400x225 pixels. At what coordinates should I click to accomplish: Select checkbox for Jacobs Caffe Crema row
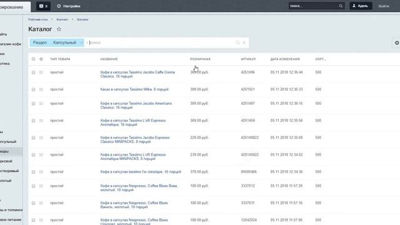(x=33, y=72)
